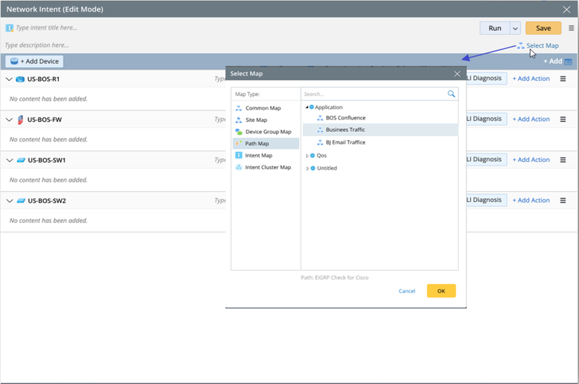Open hamburger menu next to Save
The width and height of the screenshot is (579, 384).
coord(571,28)
